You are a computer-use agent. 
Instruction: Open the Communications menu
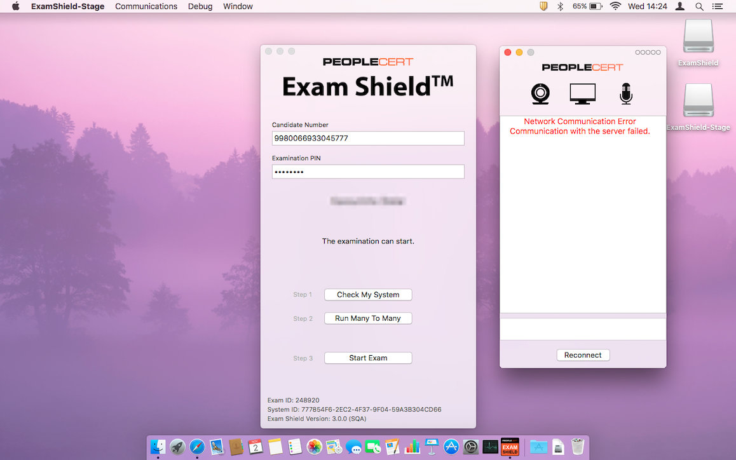tap(146, 6)
